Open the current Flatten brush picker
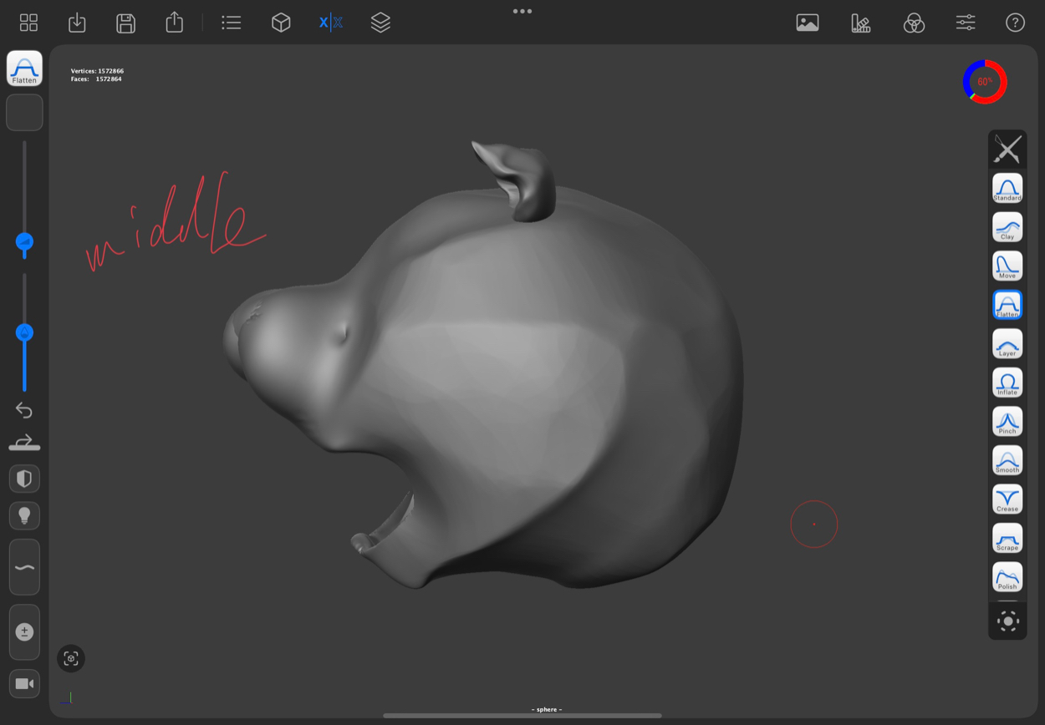Image resolution: width=1045 pixels, height=725 pixels. [x=24, y=68]
